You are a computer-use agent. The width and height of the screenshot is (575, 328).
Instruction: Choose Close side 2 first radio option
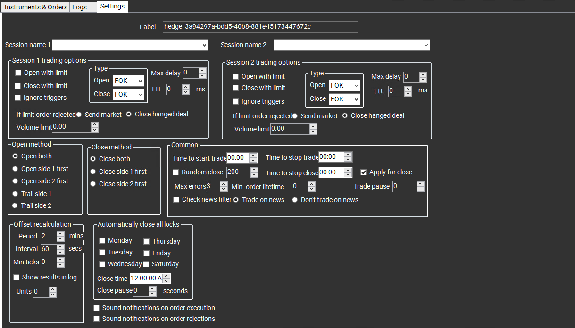93,184
